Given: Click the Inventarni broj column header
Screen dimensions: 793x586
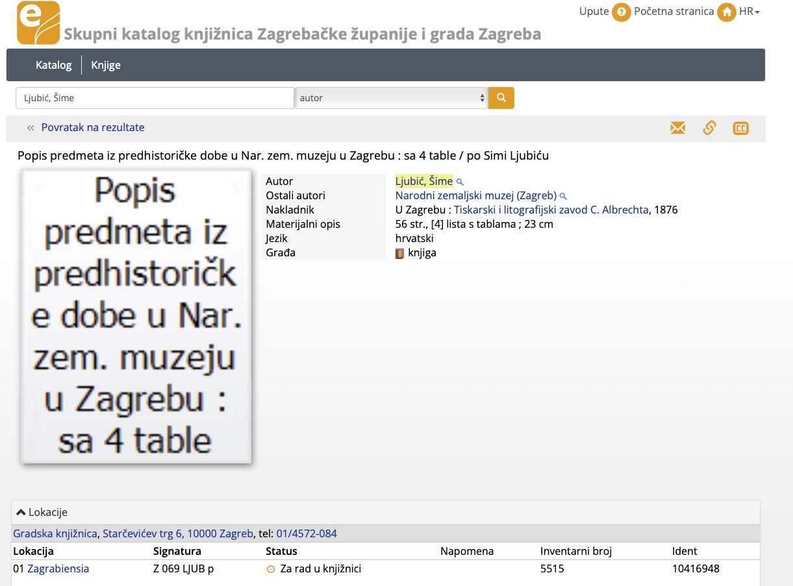Looking at the screenshot, I should [x=576, y=552].
